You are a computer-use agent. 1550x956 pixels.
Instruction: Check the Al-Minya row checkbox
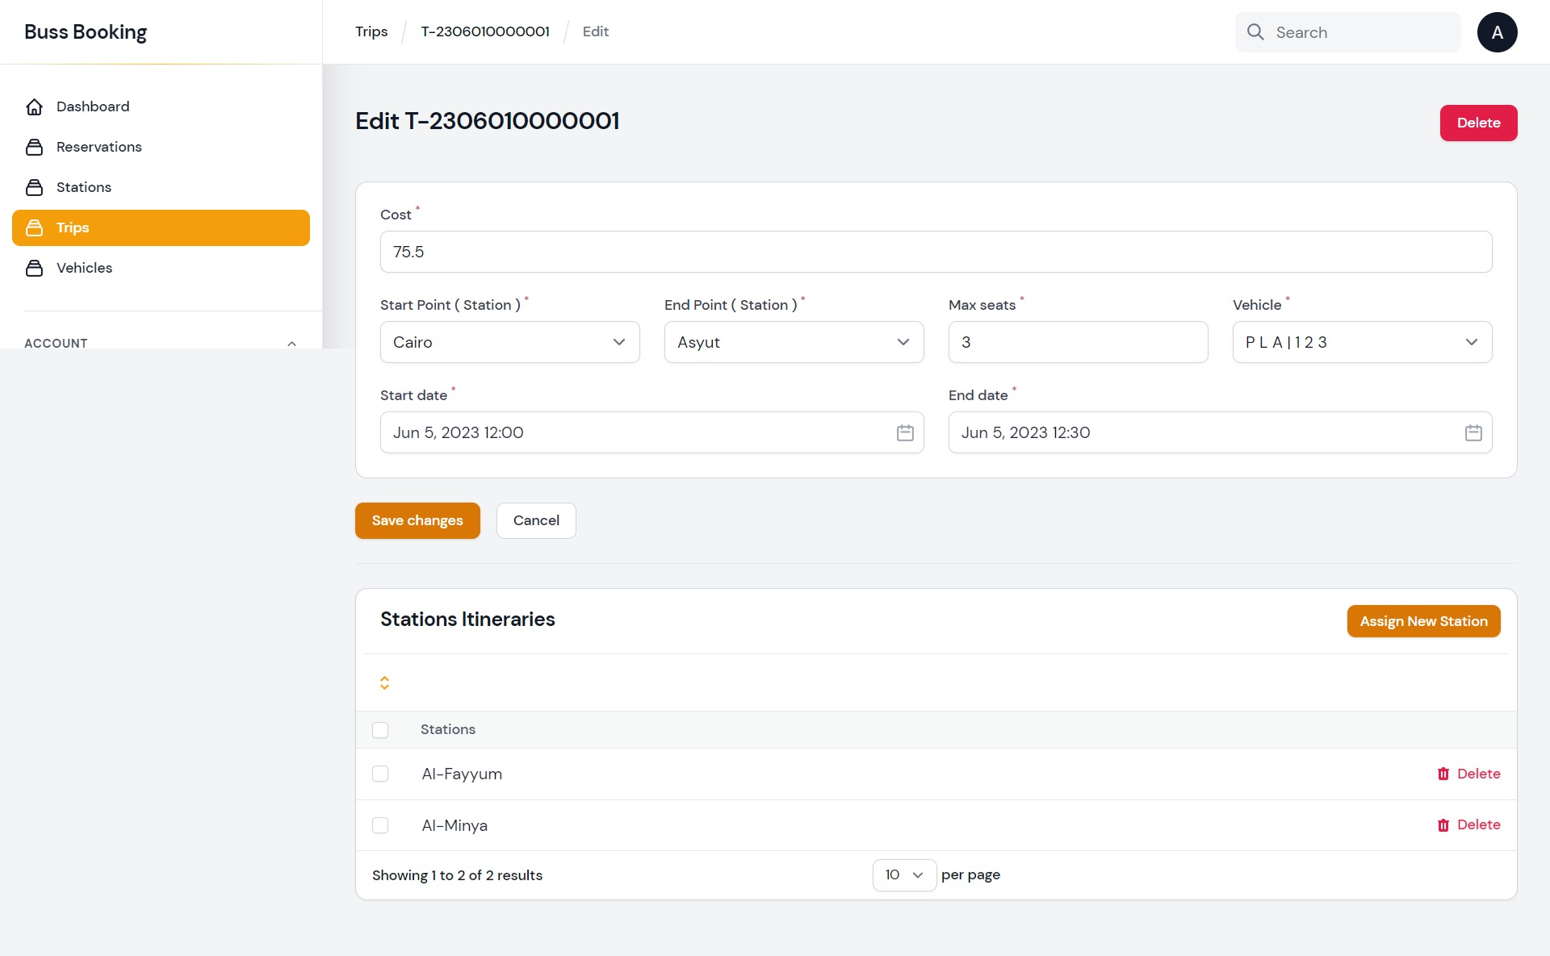[380, 825]
